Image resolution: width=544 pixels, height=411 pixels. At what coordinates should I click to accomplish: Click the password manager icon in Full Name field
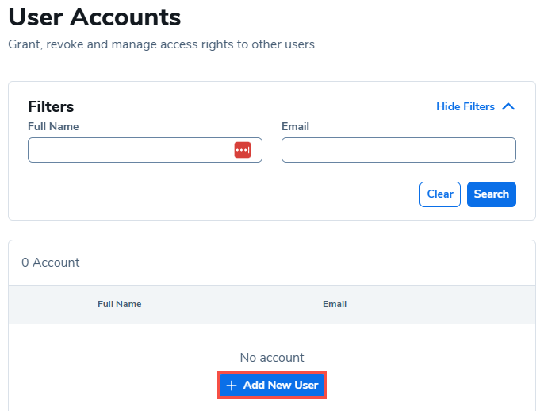[243, 150]
